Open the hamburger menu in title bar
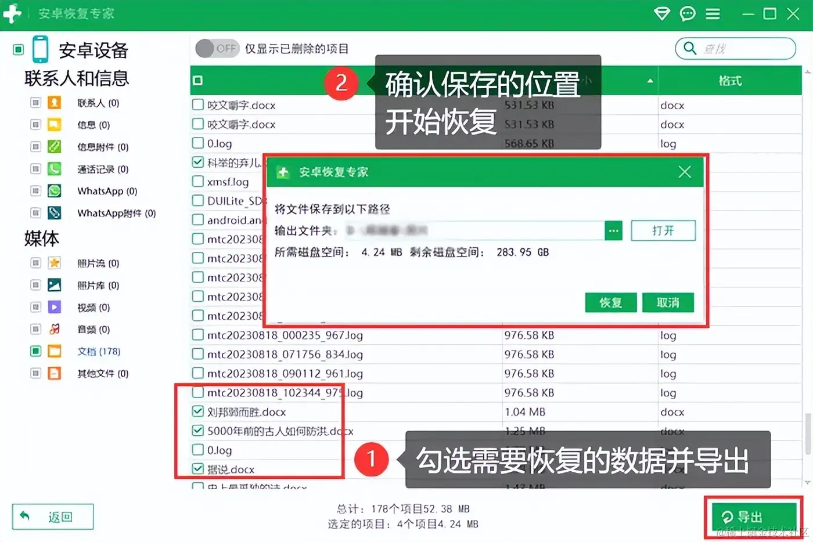 click(x=713, y=13)
